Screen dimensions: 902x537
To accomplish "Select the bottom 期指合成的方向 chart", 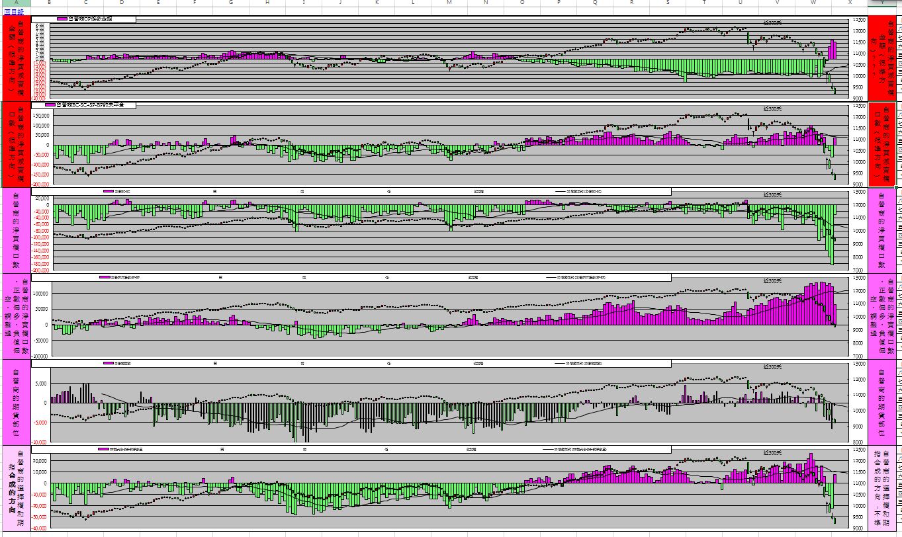I will [450, 488].
